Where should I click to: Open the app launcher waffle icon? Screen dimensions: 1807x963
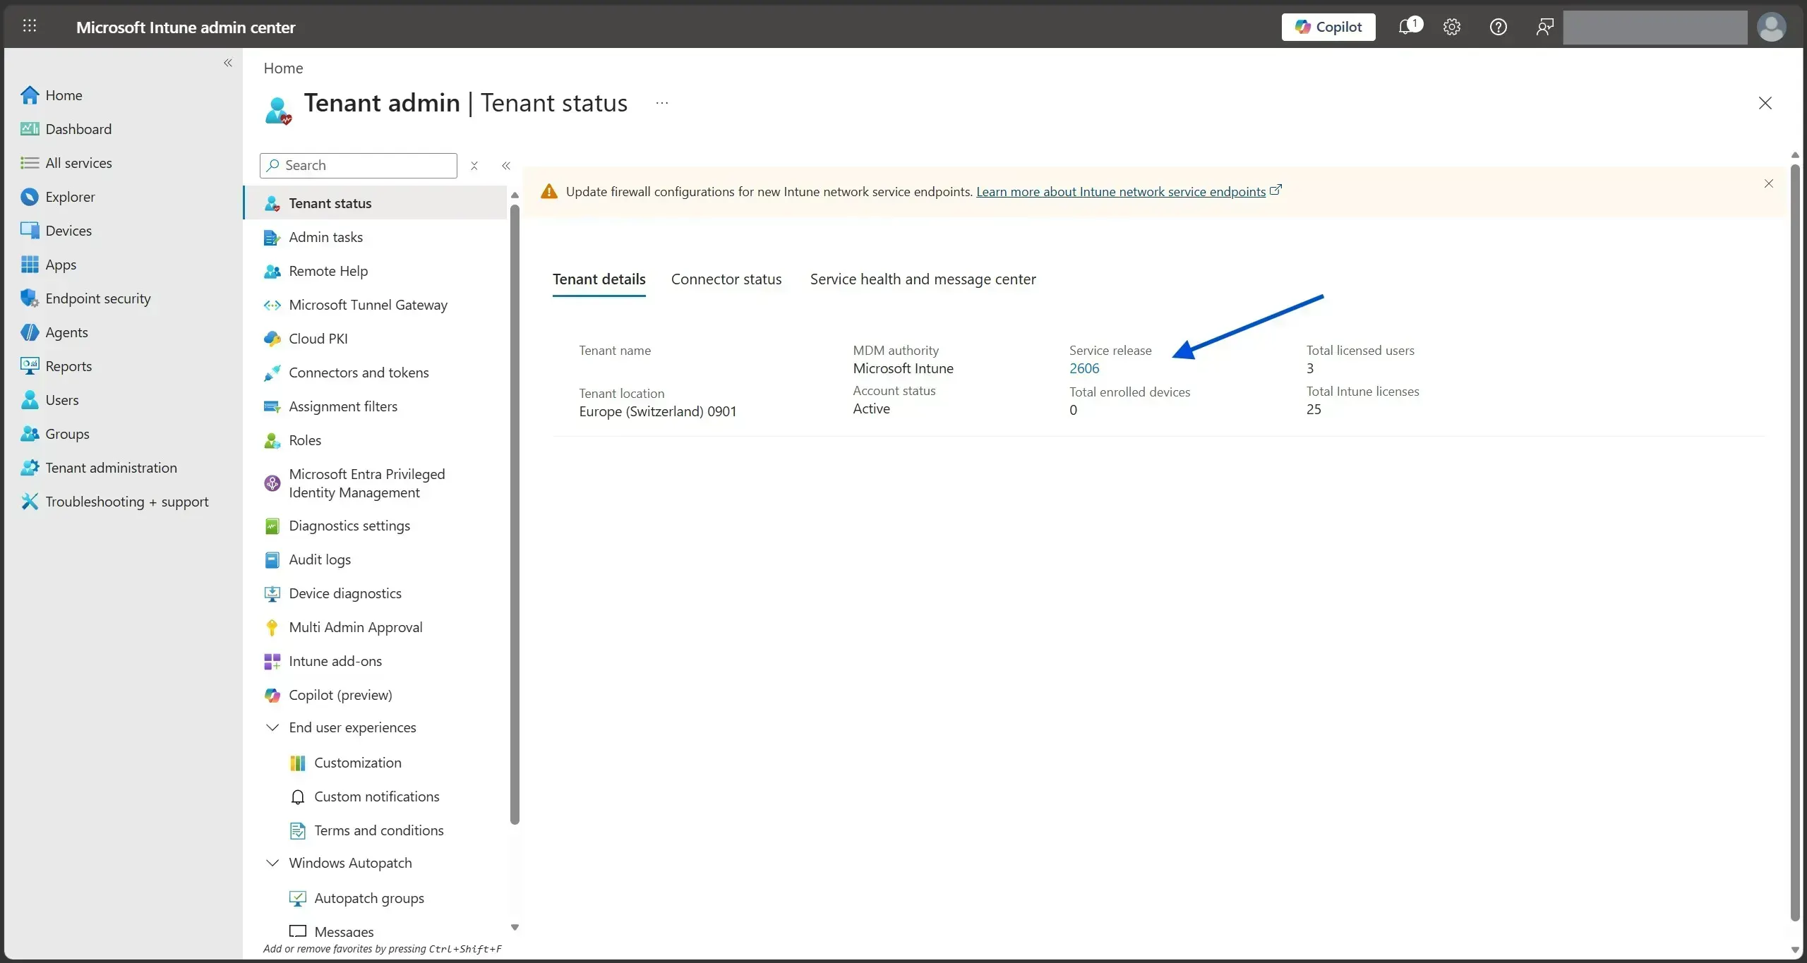[30, 26]
